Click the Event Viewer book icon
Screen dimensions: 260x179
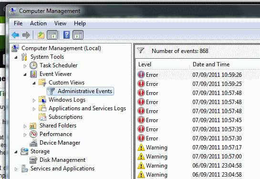tap(33, 74)
